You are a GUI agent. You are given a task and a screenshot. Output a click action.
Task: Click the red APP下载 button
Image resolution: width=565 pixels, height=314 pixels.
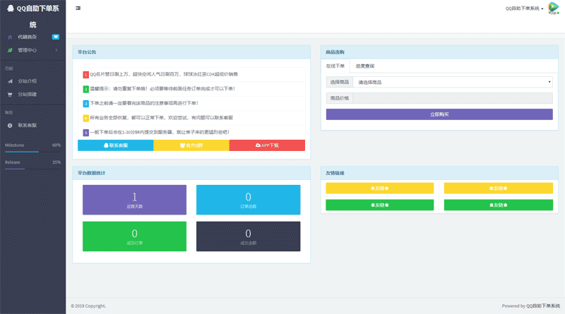(267, 145)
